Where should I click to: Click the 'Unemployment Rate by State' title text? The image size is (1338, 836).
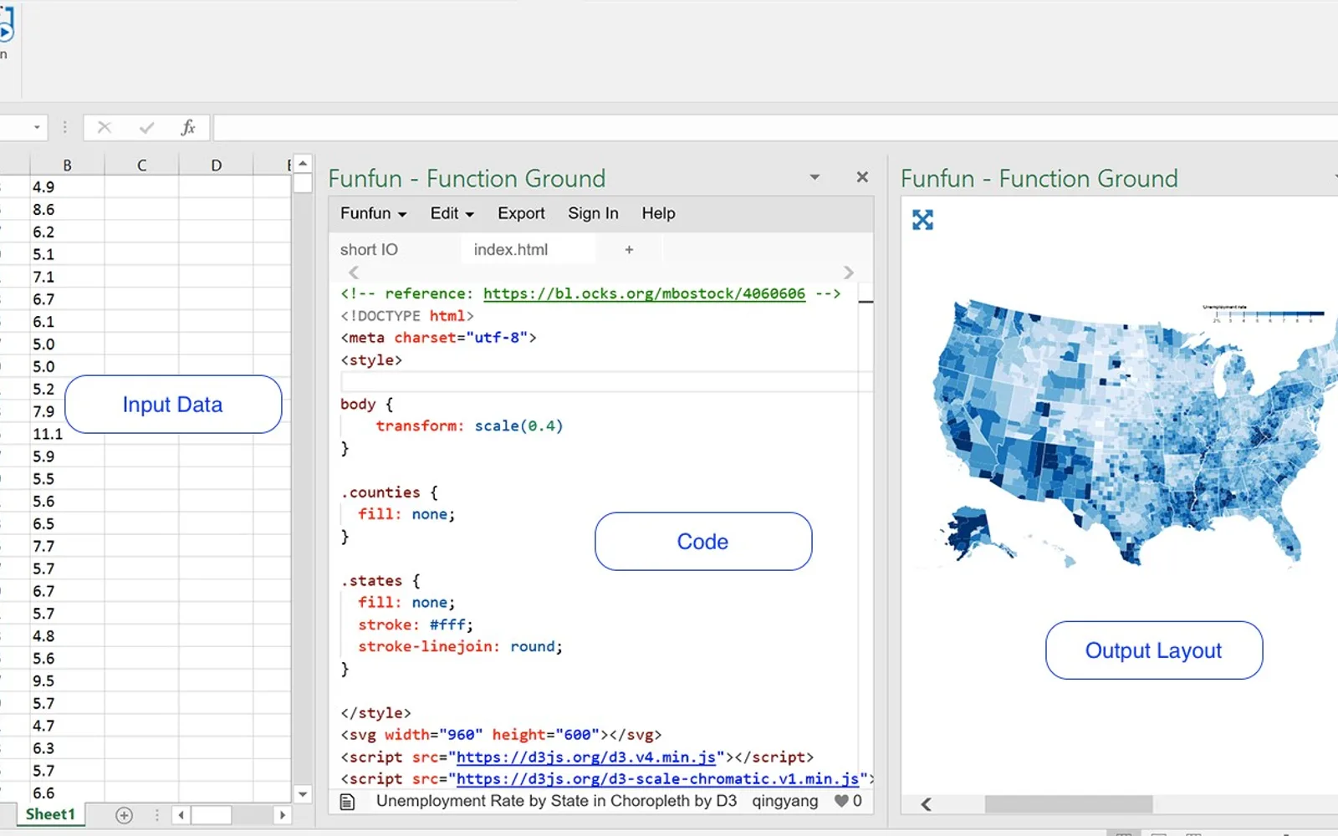556,801
